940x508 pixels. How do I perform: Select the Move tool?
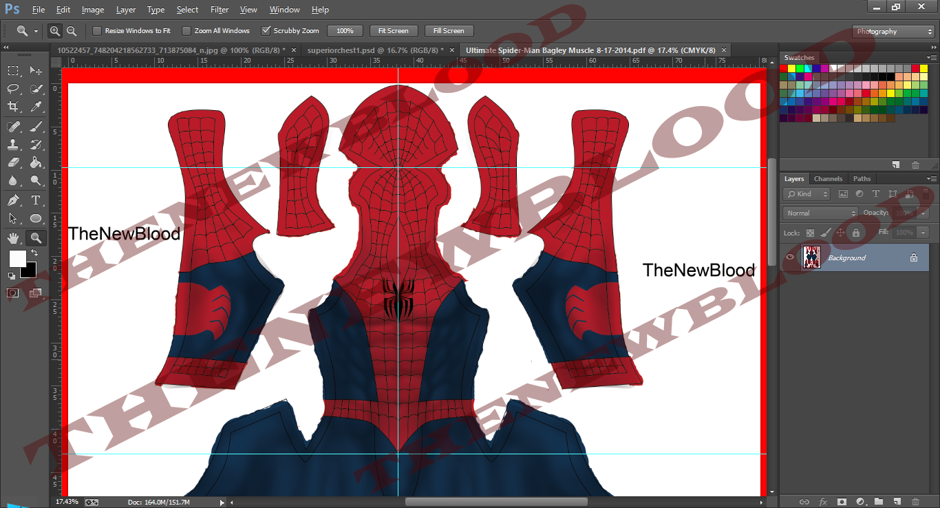[x=36, y=70]
